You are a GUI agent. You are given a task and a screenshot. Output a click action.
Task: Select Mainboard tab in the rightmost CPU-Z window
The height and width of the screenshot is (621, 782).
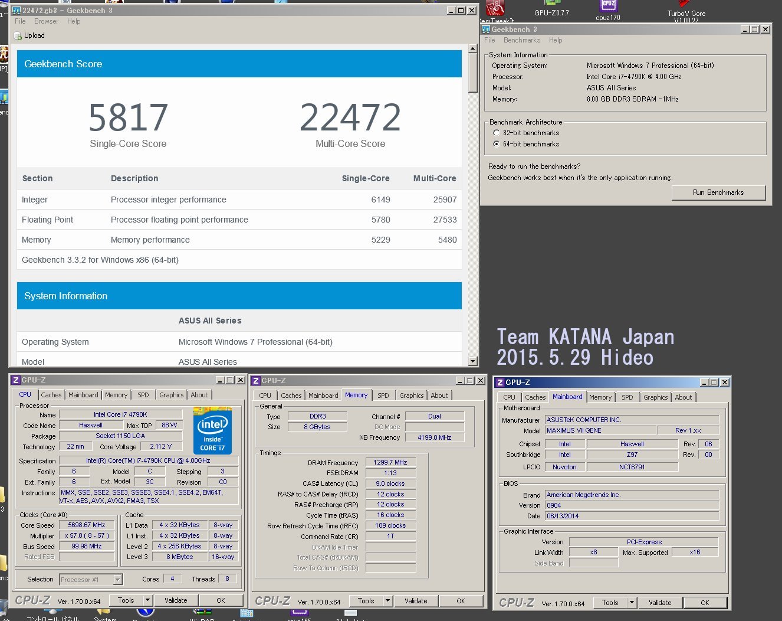point(567,397)
